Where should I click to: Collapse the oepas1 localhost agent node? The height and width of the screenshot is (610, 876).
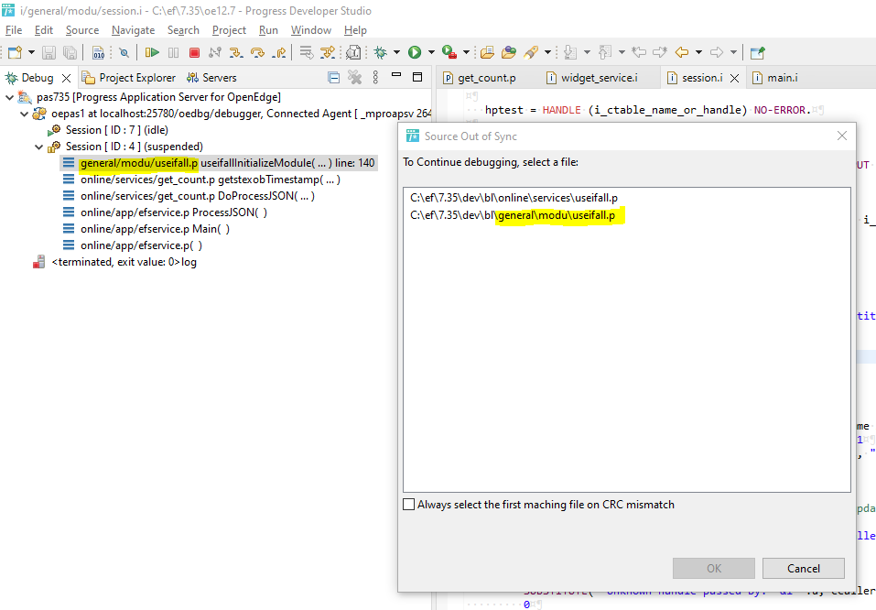(24, 114)
